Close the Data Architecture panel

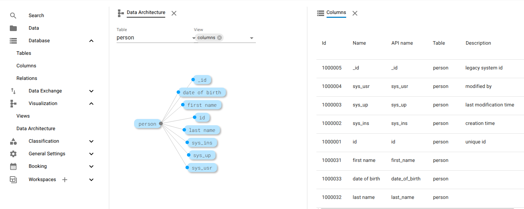coord(174,13)
